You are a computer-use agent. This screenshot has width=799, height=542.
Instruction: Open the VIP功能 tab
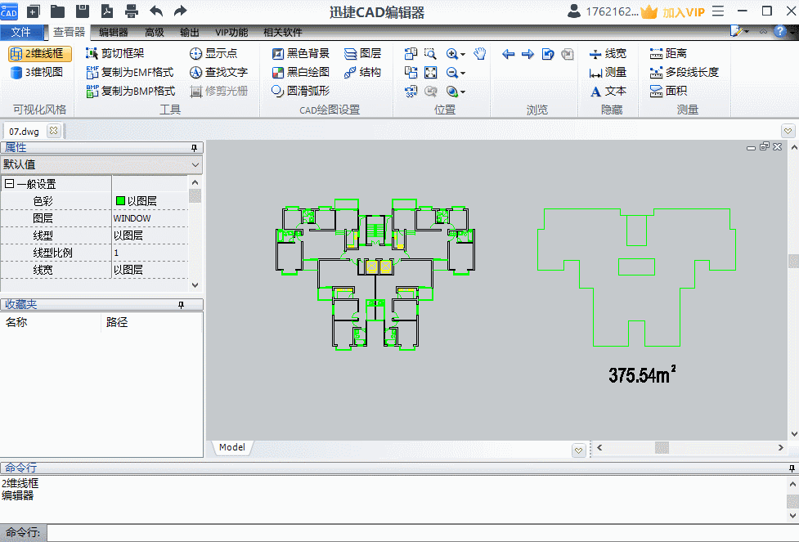click(232, 32)
